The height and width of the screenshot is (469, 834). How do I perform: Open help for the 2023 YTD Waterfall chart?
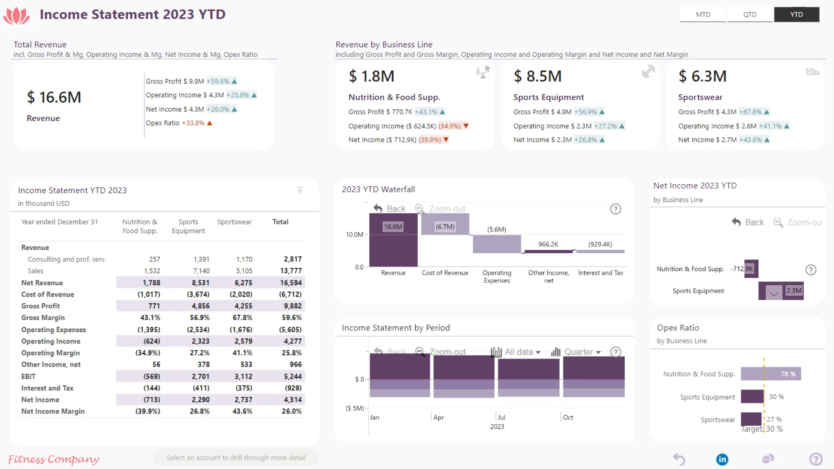pyautogui.click(x=616, y=209)
